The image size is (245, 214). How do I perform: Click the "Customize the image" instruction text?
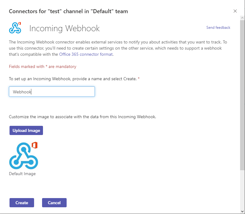point(82,117)
